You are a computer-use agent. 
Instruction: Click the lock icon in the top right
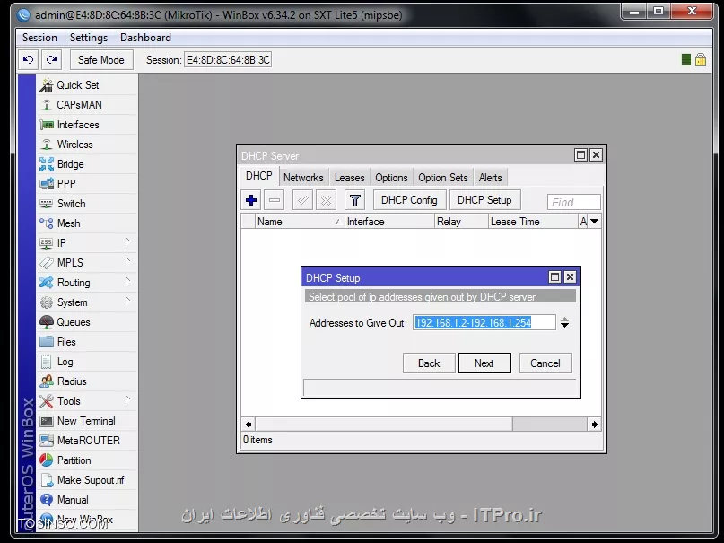701,59
